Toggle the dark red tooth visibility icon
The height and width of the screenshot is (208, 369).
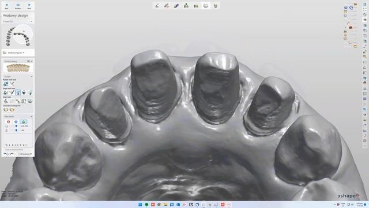tap(351, 28)
